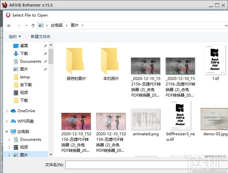Open the recent locations dropdown arrow
This screenshot has width=228, height=173.
pyautogui.click(x=26, y=26)
